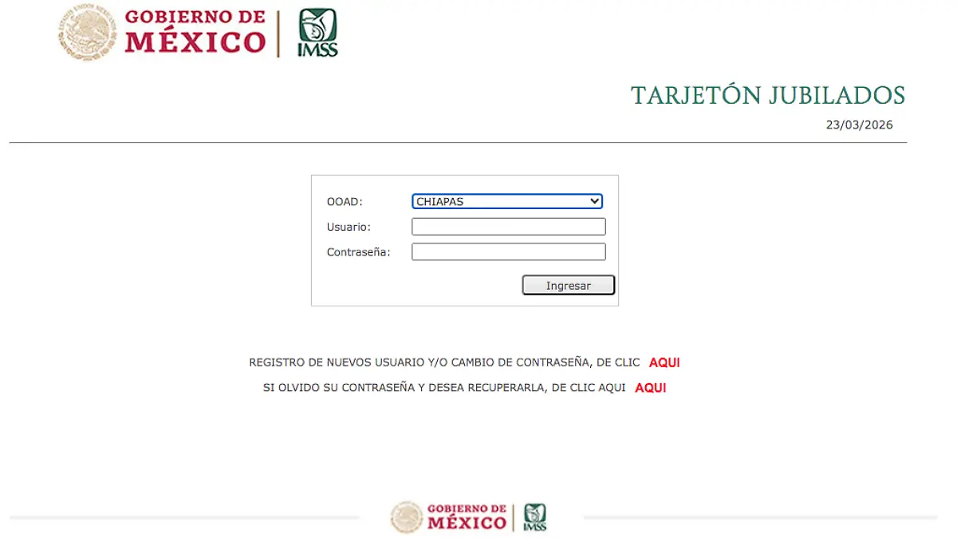Click the footer IMSS logo
This screenshot has height=538, width=957.
pos(534,517)
